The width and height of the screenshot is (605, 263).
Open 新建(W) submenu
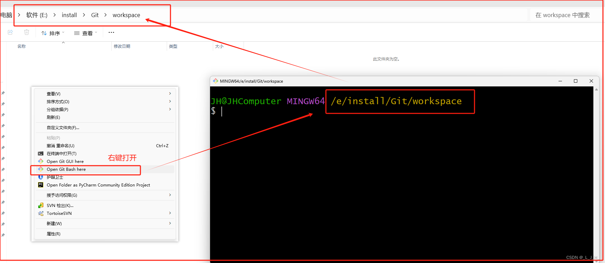(105, 223)
